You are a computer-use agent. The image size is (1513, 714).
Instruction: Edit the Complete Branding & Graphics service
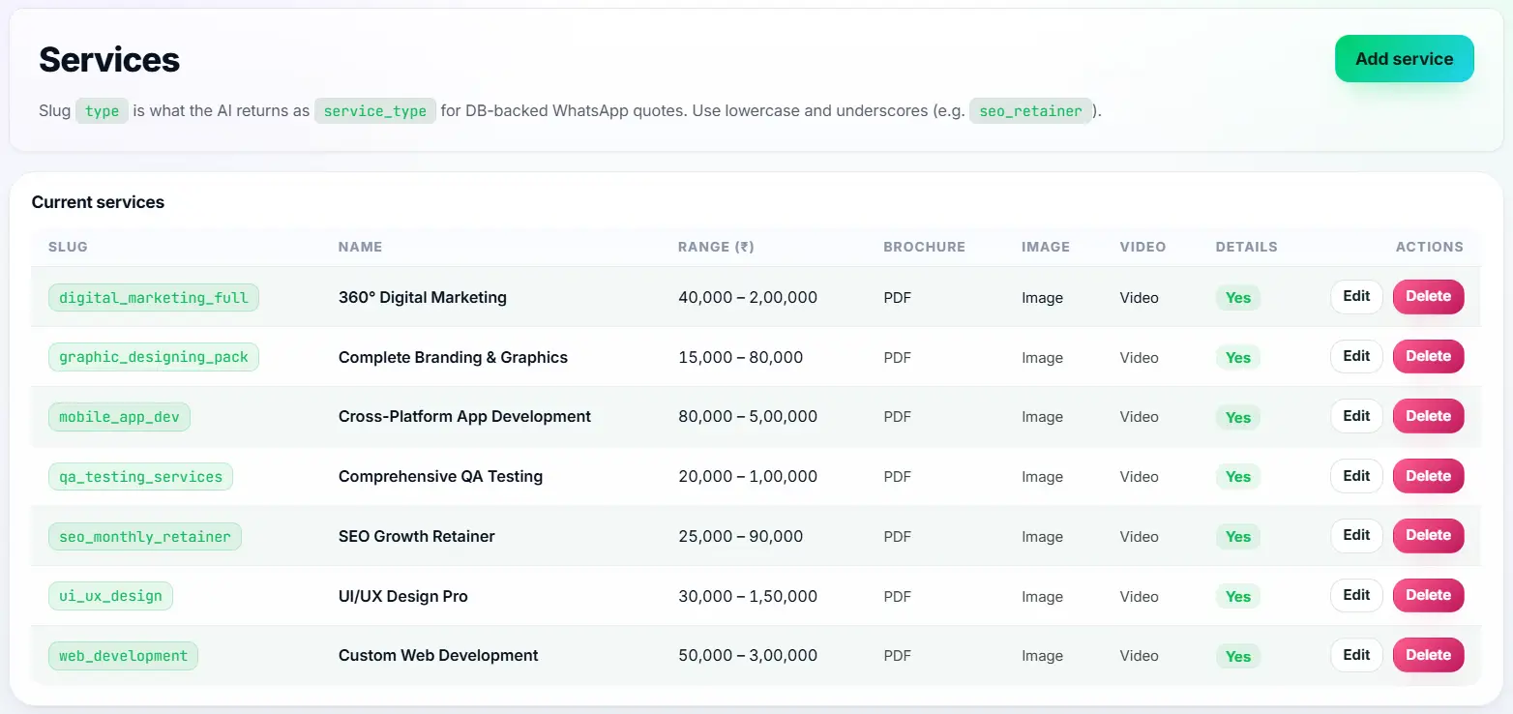[x=1356, y=357]
